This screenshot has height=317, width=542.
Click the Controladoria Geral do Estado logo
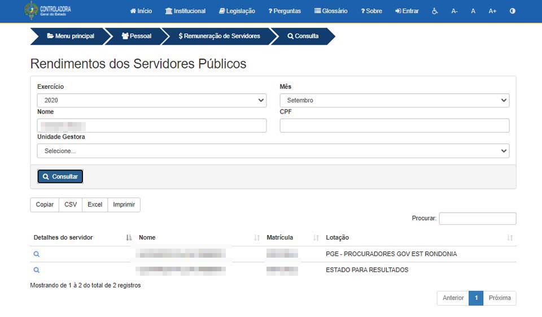pyautogui.click(x=48, y=11)
